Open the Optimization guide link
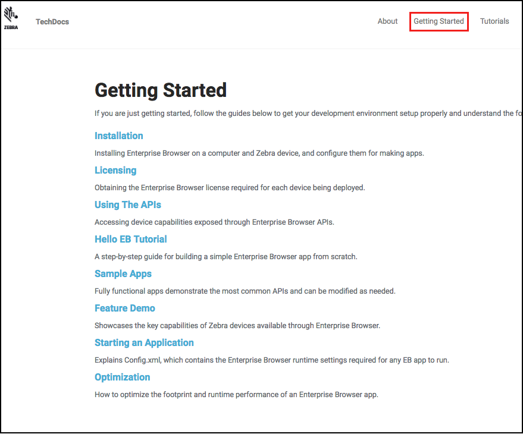The width and height of the screenshot is (523, 434). pyautogui.click(x=123, y=377)
